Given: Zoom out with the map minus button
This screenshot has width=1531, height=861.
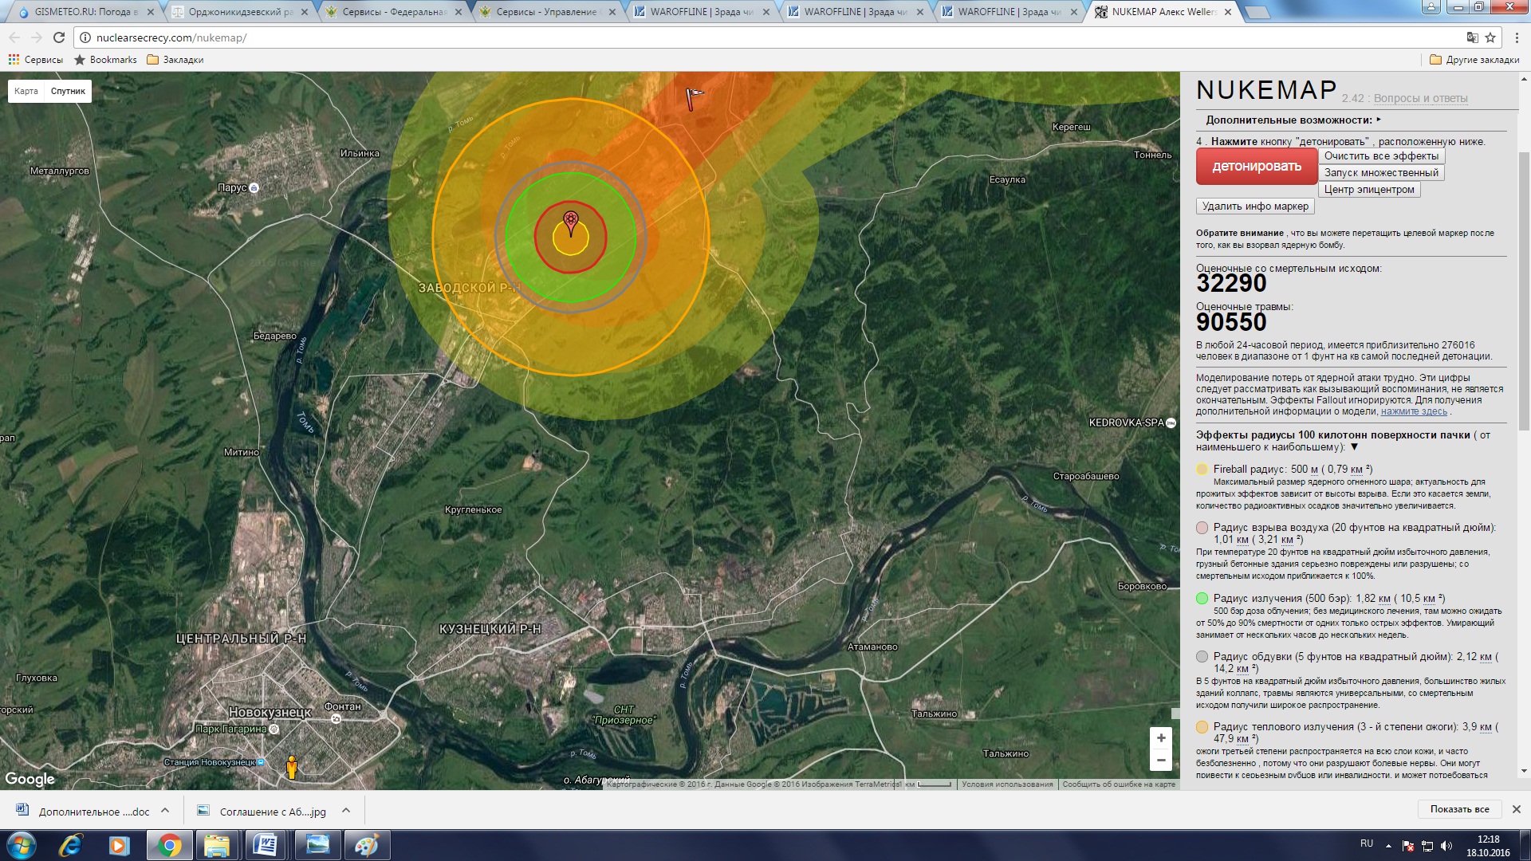Looking at the screenshot, I should pos(1161,761).
